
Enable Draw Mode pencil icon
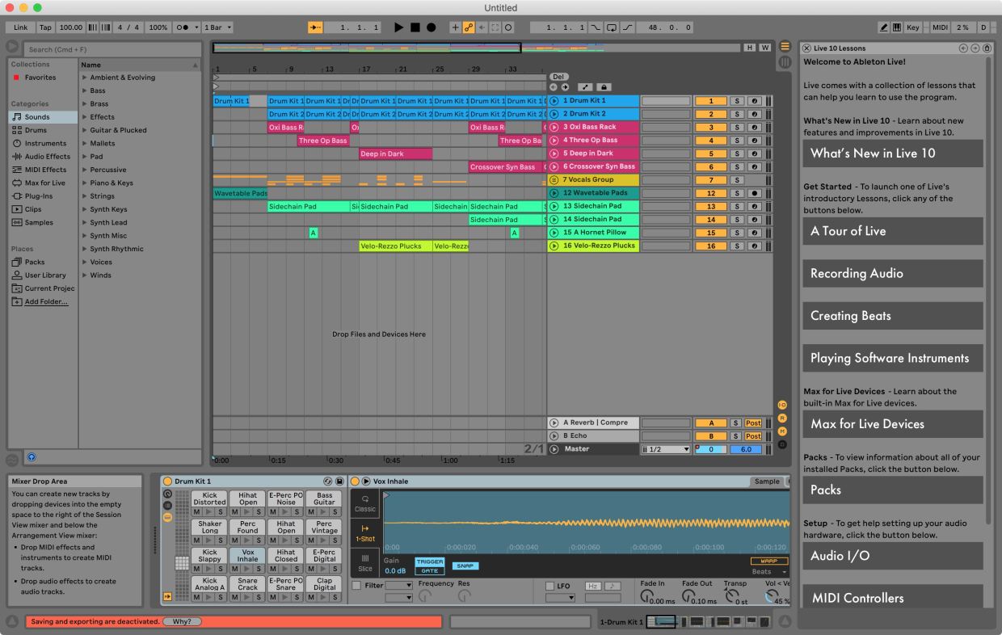point(883,27)
